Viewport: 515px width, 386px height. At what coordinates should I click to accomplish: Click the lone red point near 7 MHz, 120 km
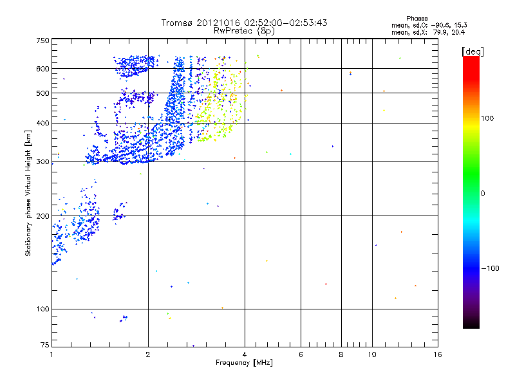[326, 284]
